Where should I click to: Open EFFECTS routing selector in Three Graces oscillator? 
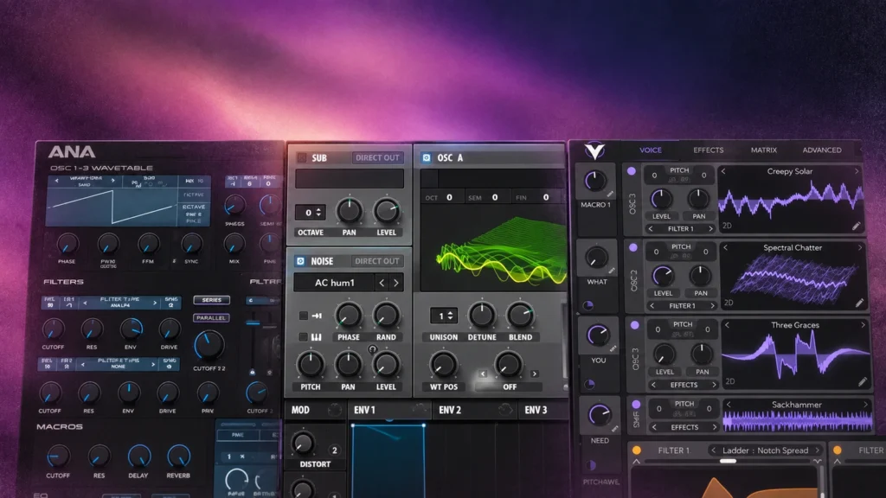[684, 385]
